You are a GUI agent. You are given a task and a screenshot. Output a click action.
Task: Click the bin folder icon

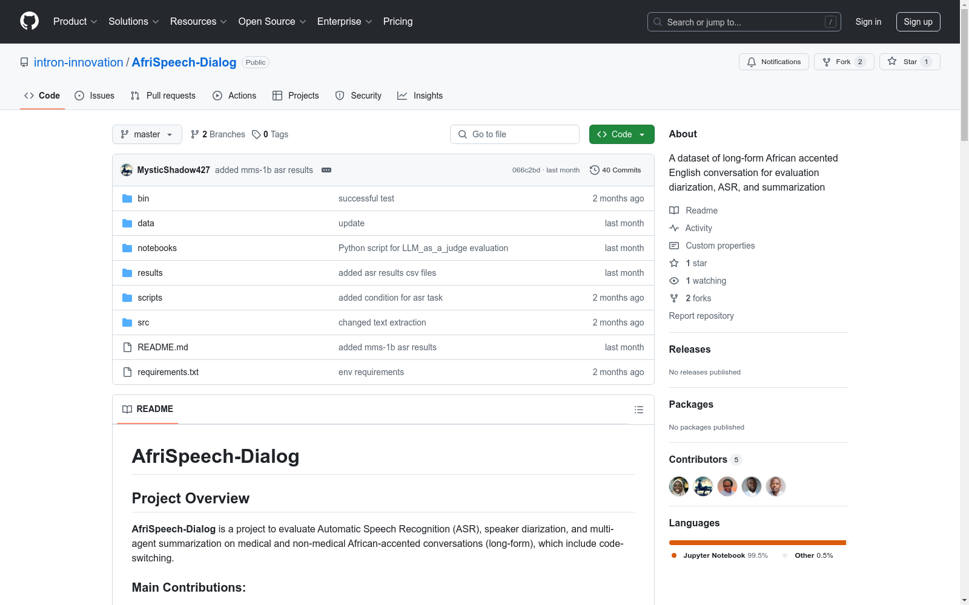click(x=127, y=198)
